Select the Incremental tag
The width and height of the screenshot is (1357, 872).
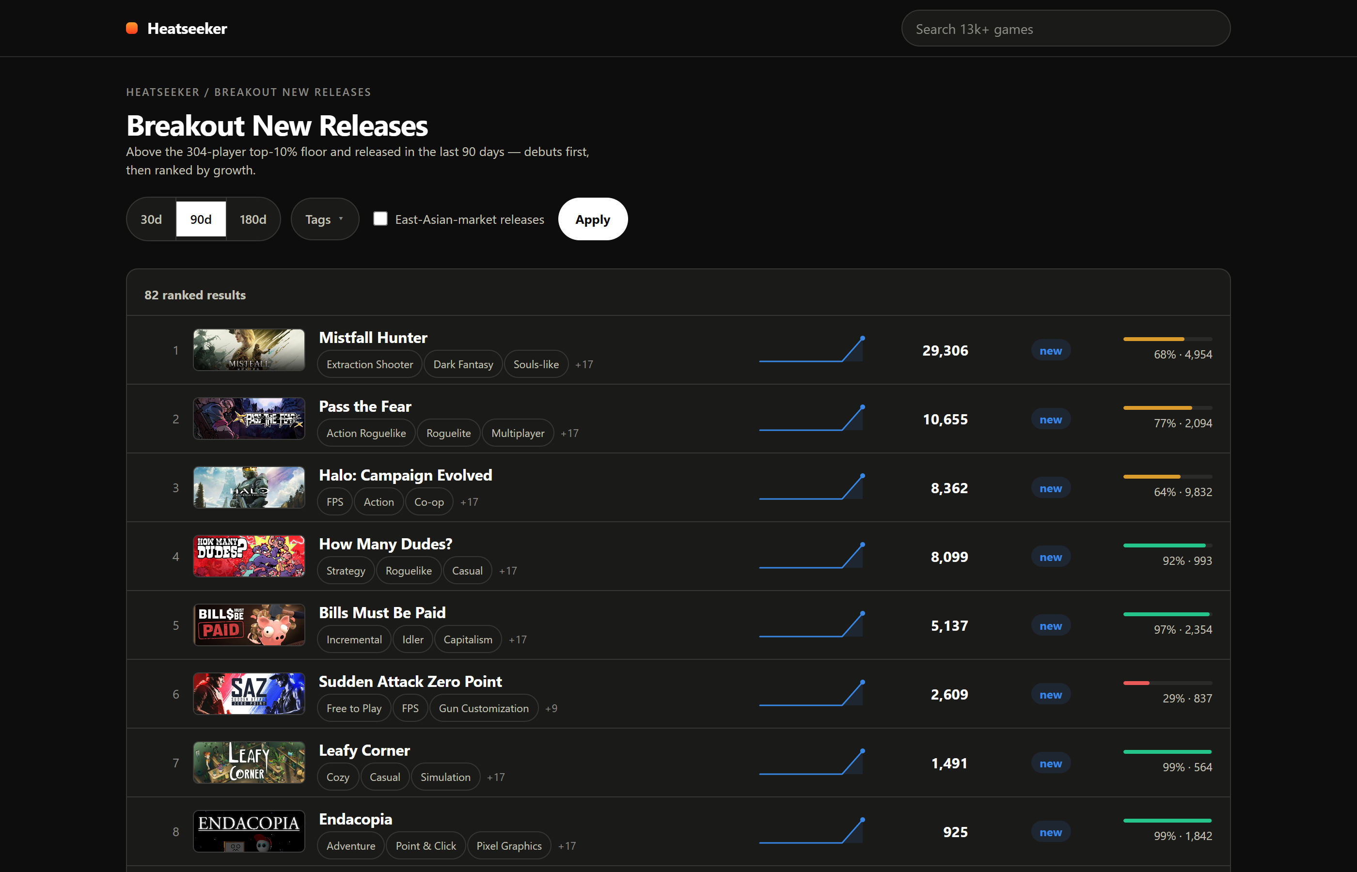354,639
